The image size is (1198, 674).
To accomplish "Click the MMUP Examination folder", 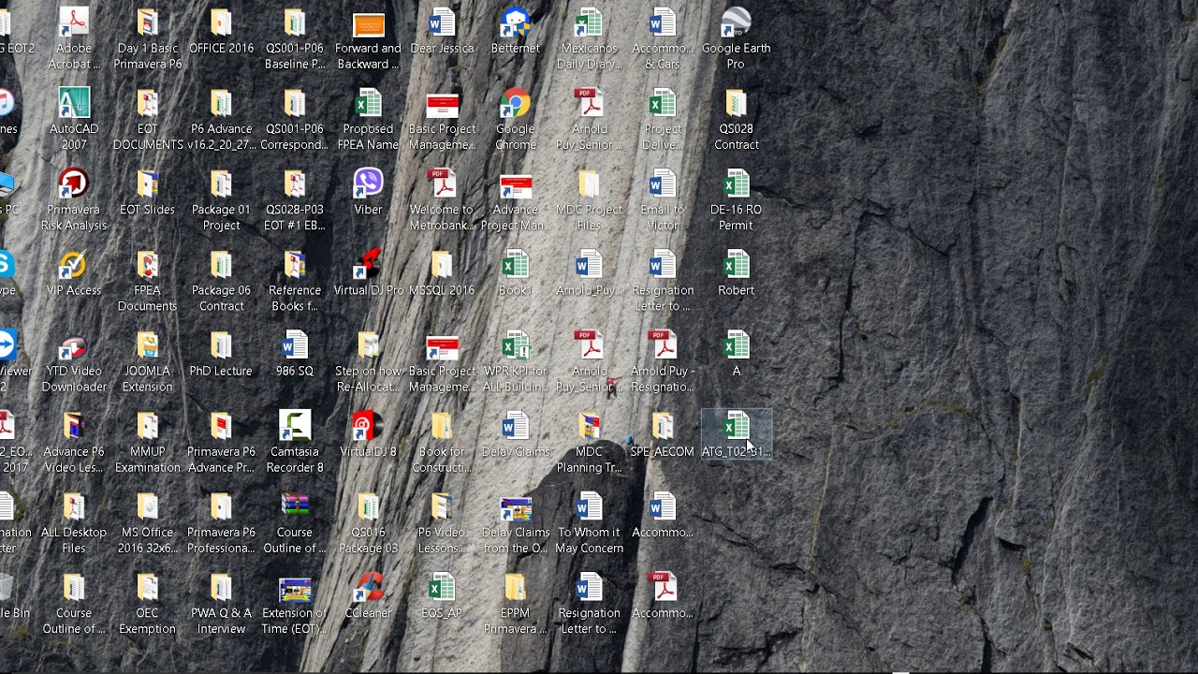I will [x=147, y=425].
